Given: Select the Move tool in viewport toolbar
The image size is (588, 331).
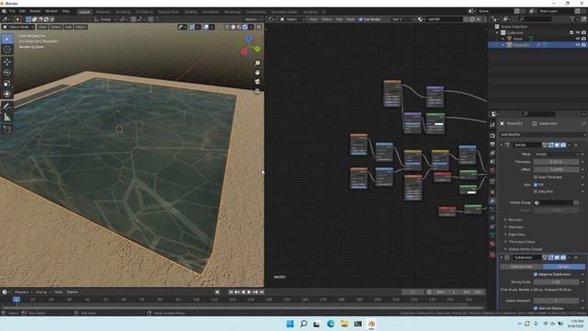Looking at the screenshot, I should coord(7,62).
